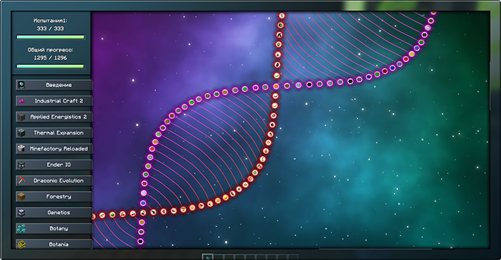Select the Industrial Craft 2 chapter
The height and width of the screenshot is (260, 501).
click(54, 101)
